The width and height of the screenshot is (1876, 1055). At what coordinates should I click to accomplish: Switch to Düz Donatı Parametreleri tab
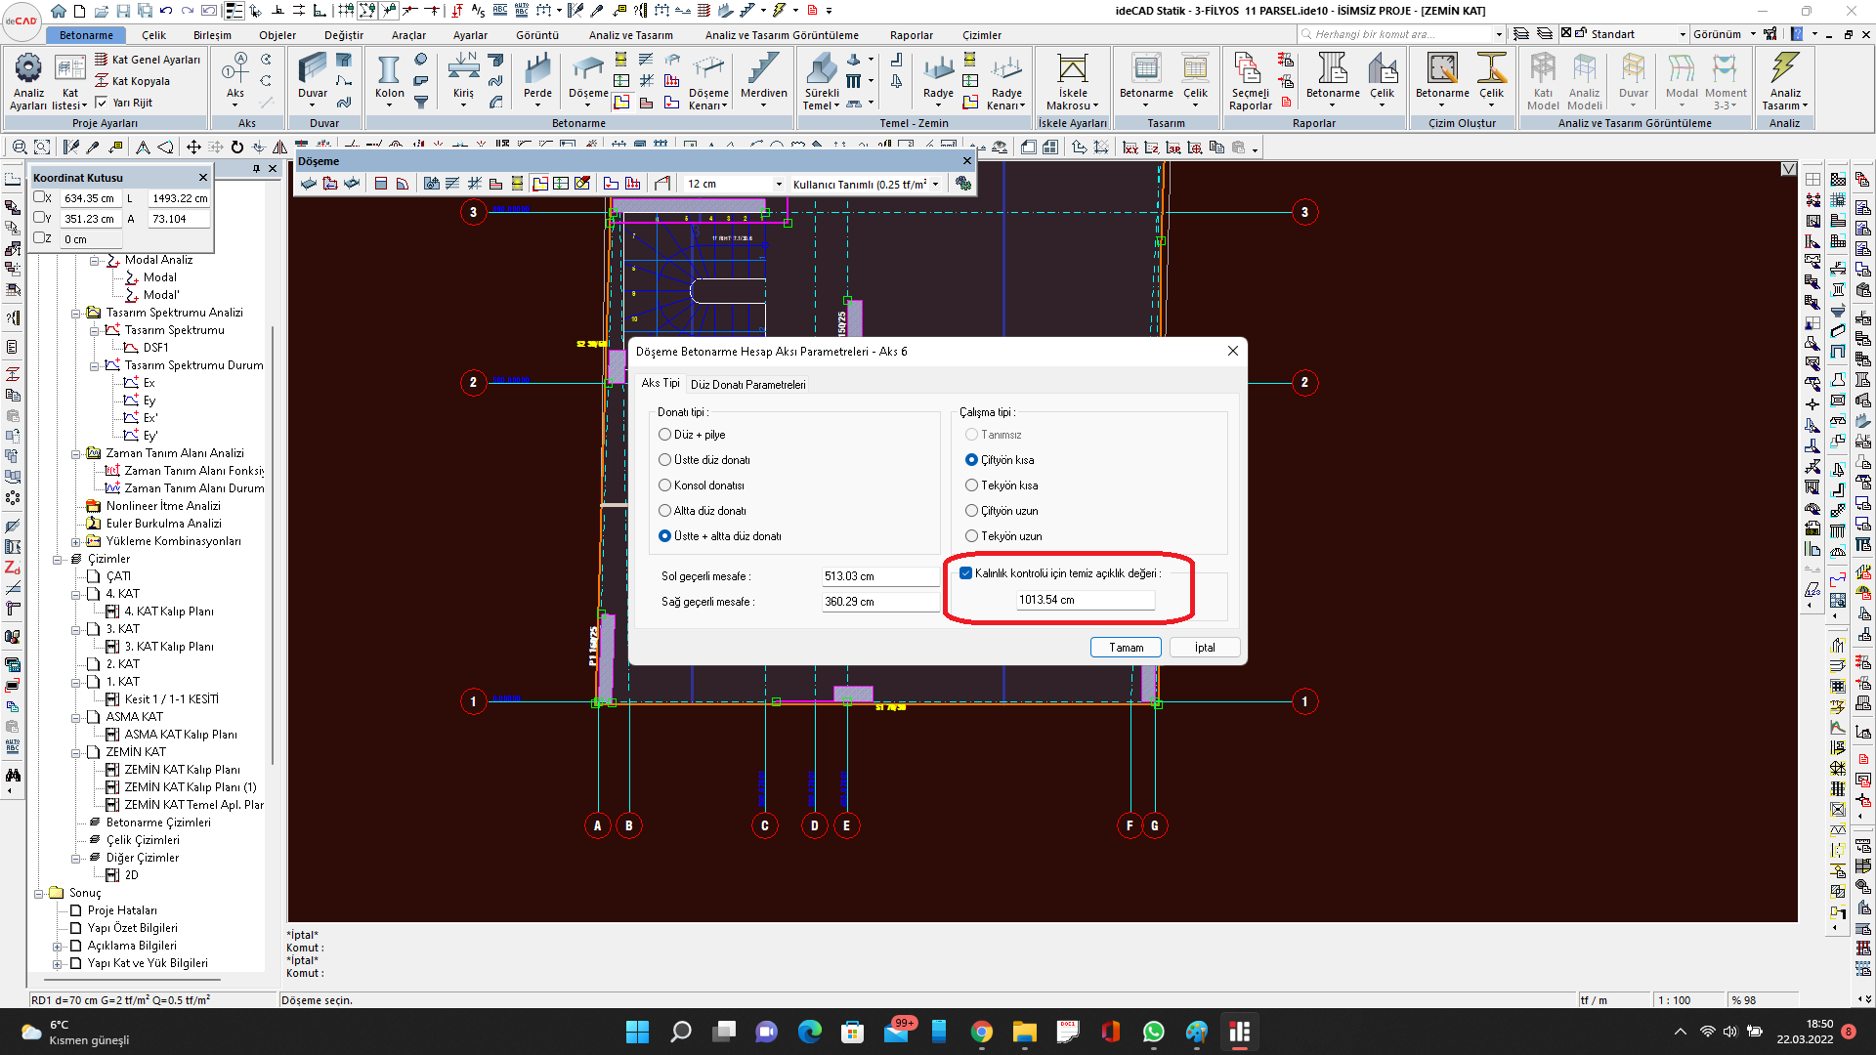coord(747,385)
